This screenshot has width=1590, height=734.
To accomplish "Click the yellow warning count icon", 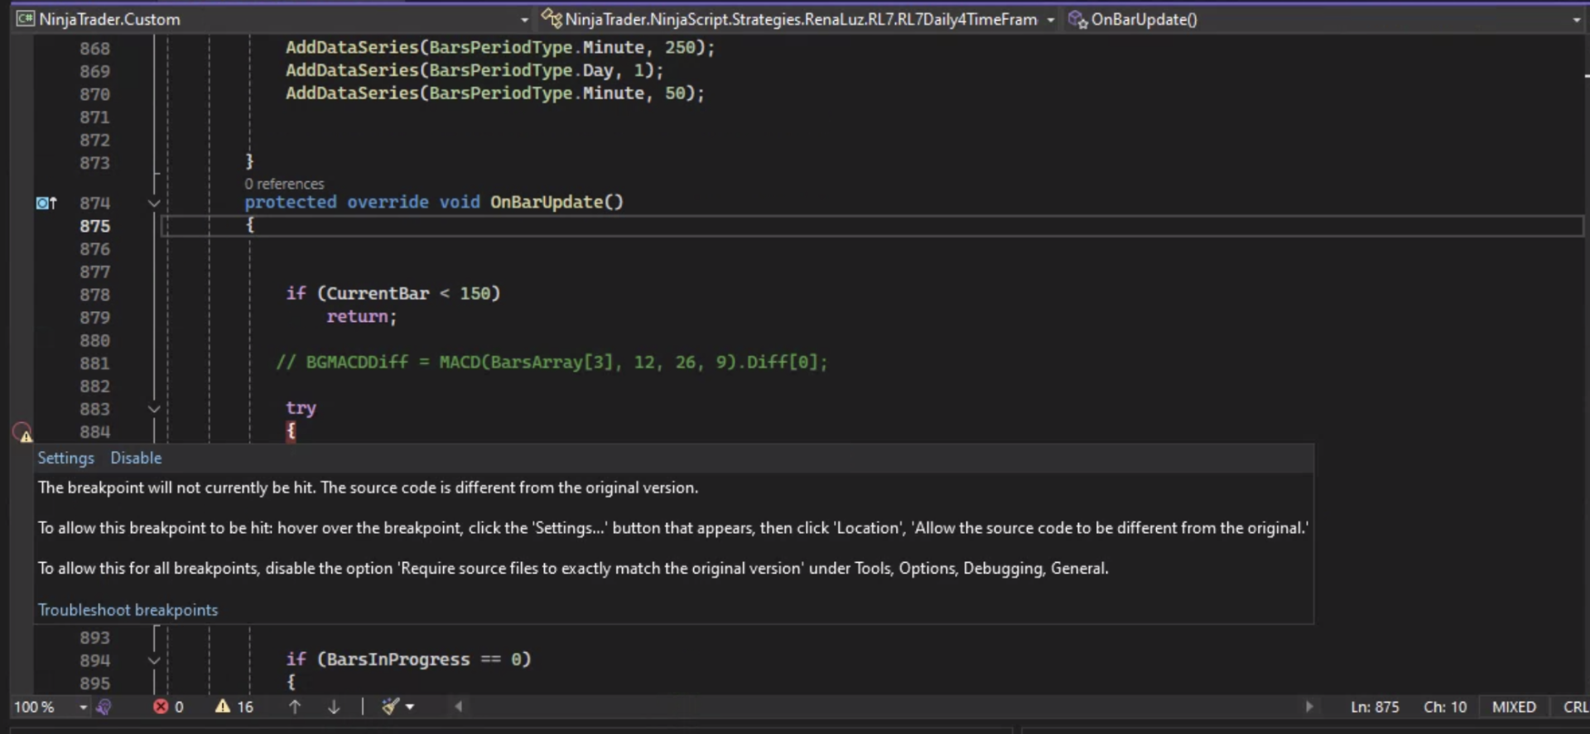I will coord(223,706).
